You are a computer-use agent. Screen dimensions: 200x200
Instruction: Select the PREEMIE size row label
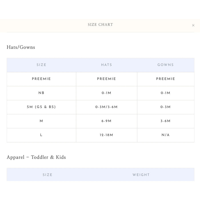coord(41,79)
